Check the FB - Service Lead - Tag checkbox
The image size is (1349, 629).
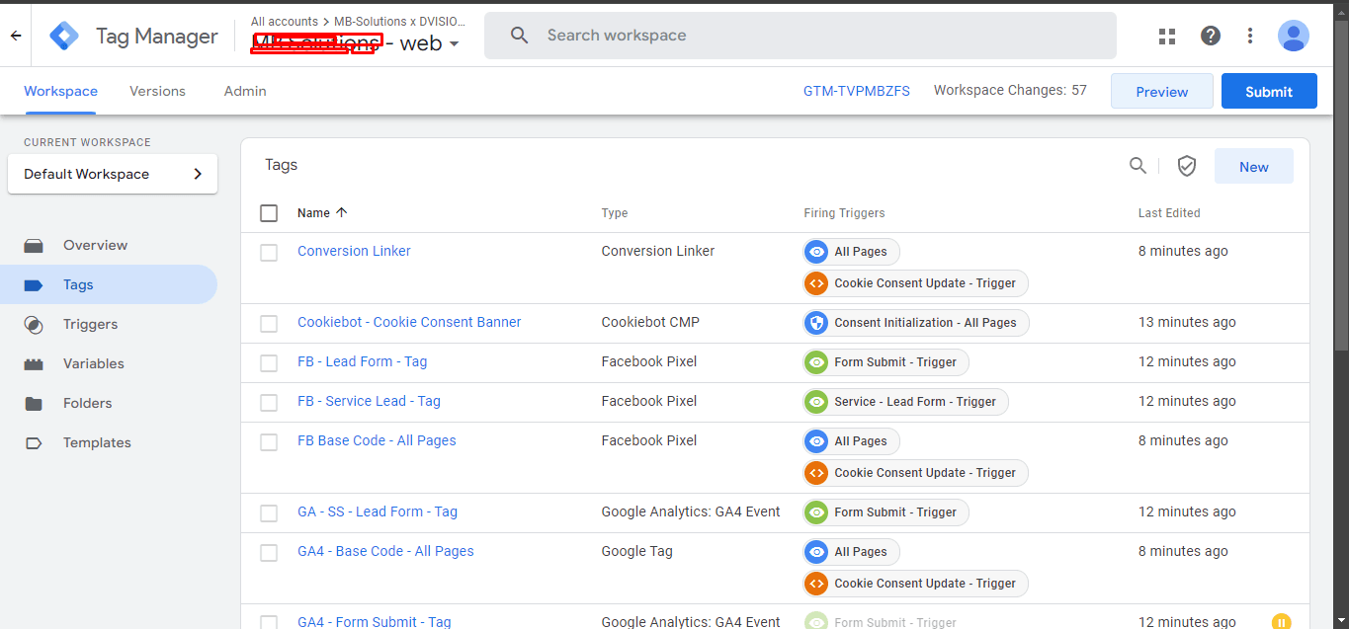tap(269, 403)
